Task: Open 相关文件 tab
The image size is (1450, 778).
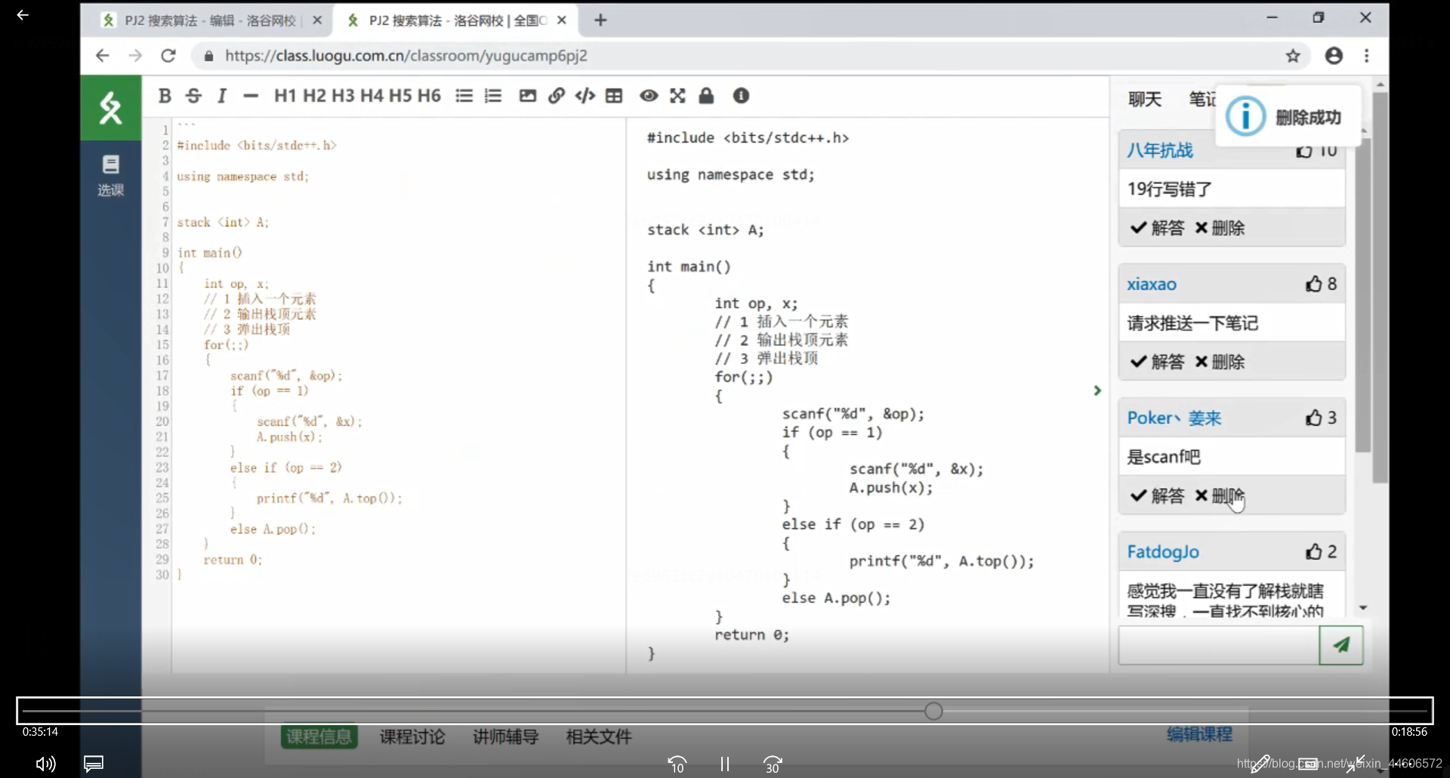Action: (x=599, y=736)
